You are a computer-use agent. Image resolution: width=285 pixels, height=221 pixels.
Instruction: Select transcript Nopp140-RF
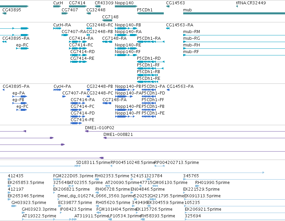pos(126,55)
